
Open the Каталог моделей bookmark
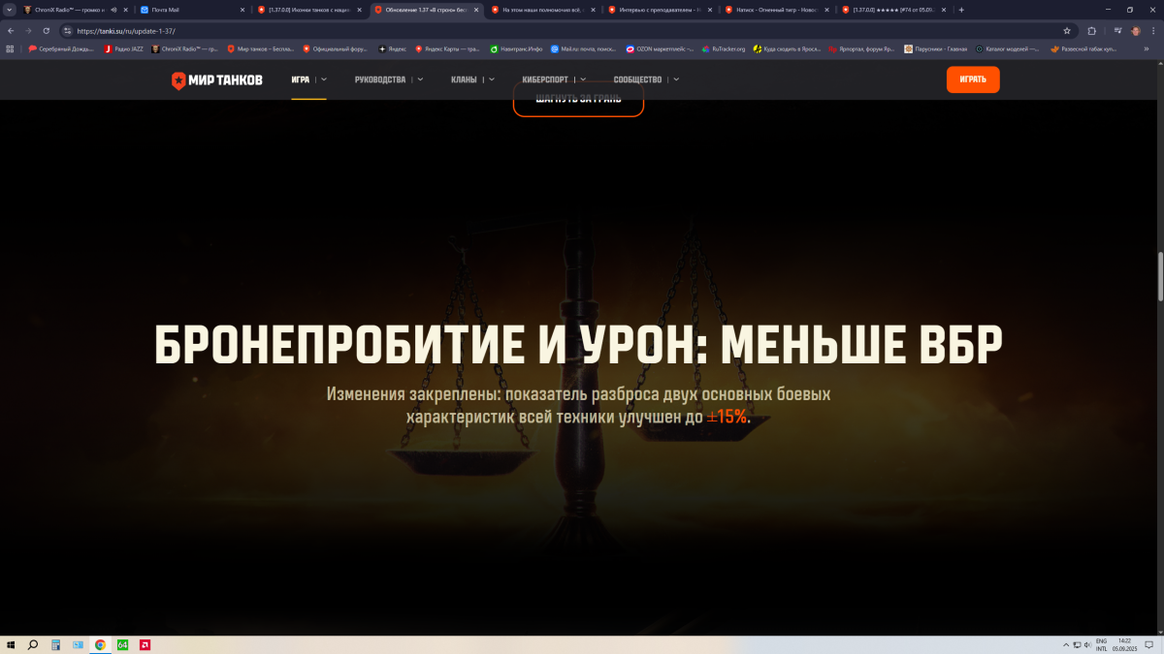(x=1009, y=48)
